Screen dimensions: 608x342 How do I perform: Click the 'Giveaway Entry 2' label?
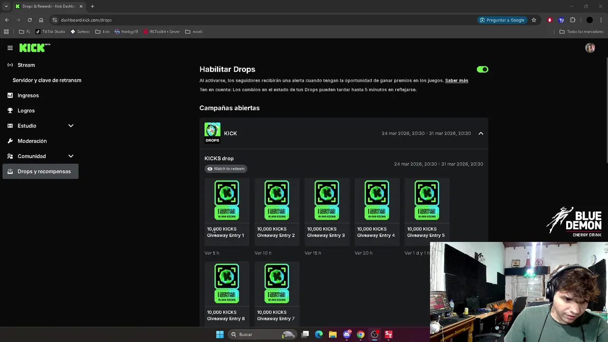click(x=276, y=236)
